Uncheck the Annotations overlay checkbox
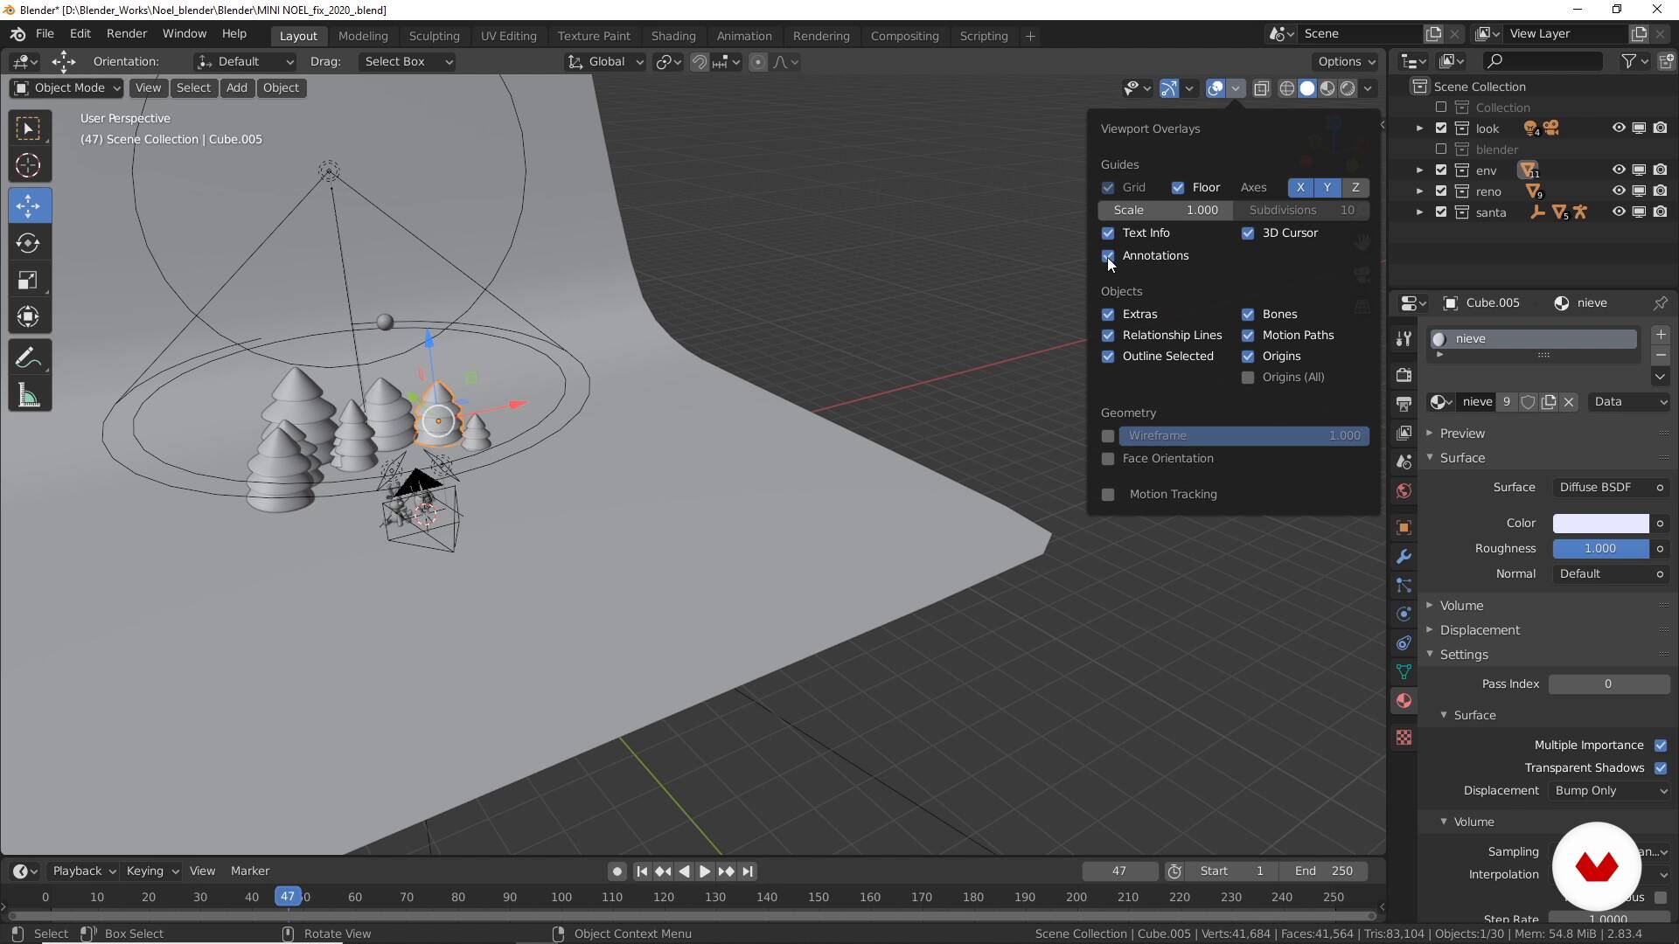 coord(1108,256)
